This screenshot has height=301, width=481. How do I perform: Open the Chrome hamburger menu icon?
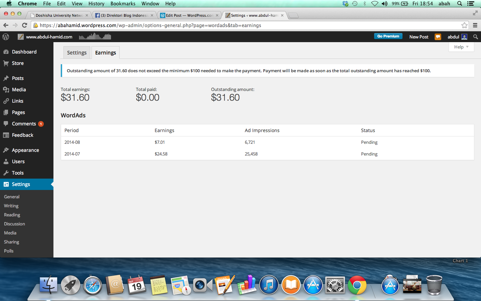[475, 25]
